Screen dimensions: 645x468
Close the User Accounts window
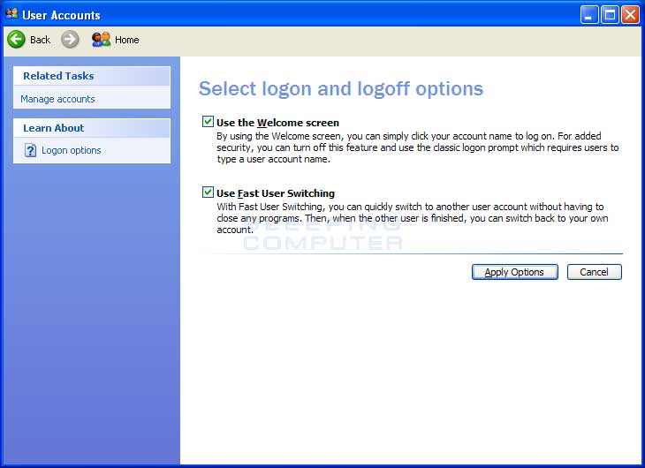tap(630, 15)
